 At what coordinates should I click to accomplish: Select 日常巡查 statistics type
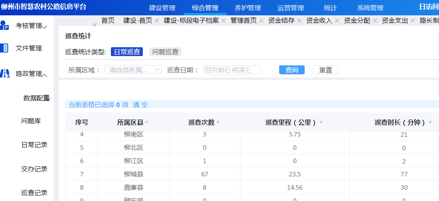(x=127, y=52)
